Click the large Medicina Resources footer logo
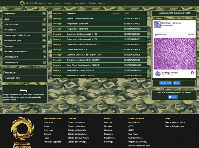This screenshot has height=148, width=199. coord(22,133)
